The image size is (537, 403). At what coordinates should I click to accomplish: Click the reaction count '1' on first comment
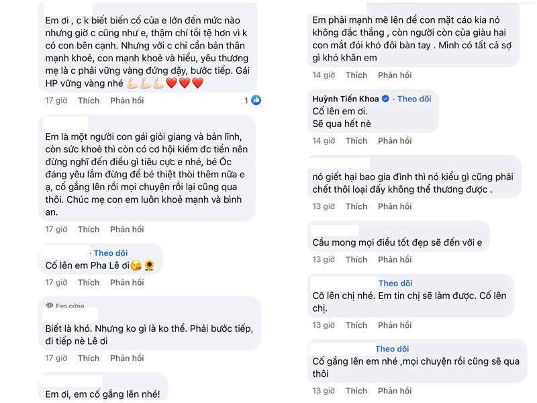[x=246, y=101]
